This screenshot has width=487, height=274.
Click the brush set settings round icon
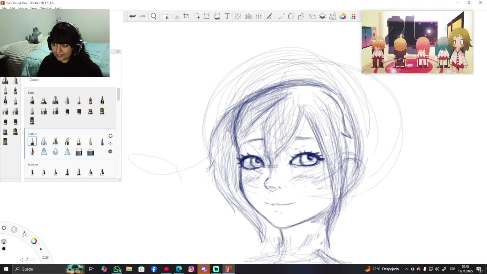click(x=110, y=151)
